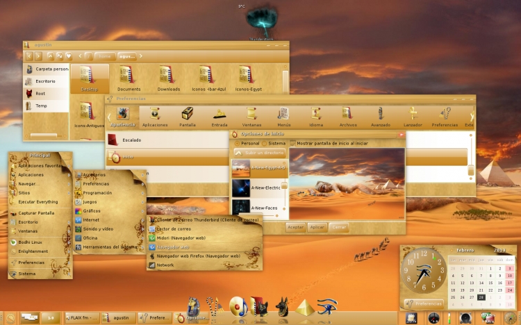The image size is (521, 325).
Task: Open the Ventanas scroll icon in Preferencias
Action: (x=251, y=117)
